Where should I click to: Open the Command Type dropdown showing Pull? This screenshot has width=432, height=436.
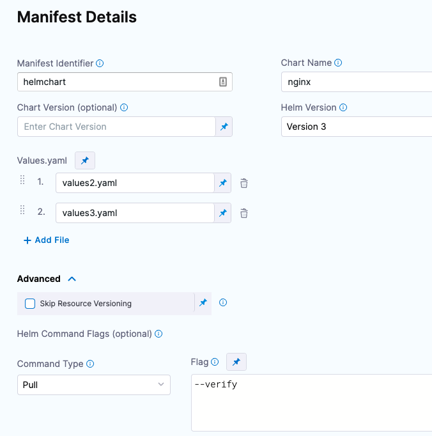coord(93,385)
